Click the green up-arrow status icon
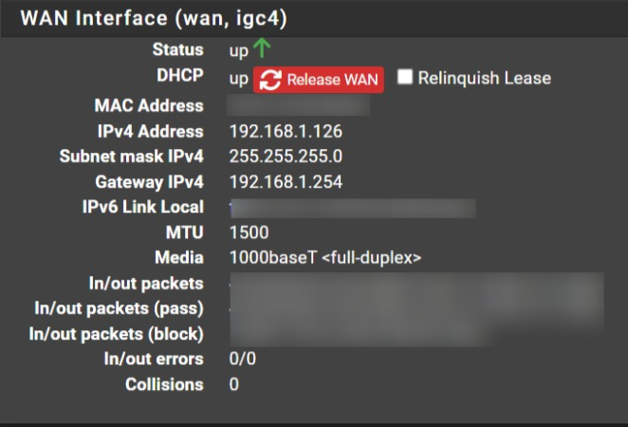Screen dimensions: 628x427 tap(262, 48)
